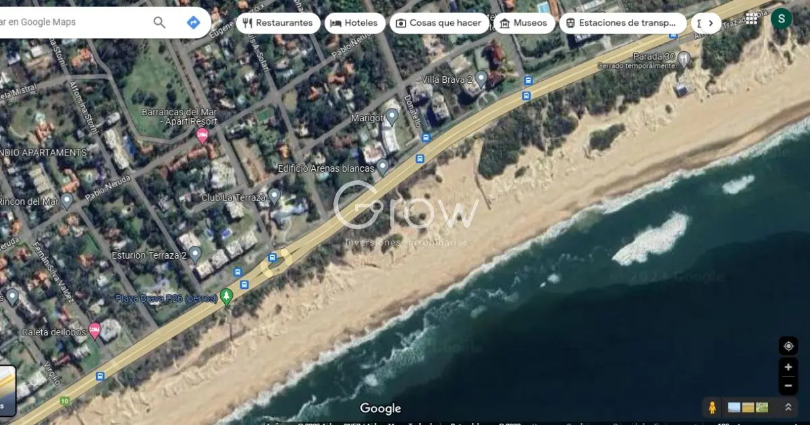This screenshot has width=810, height=425.
Task: Click the green S account avatar
Action: pos(781,18)
